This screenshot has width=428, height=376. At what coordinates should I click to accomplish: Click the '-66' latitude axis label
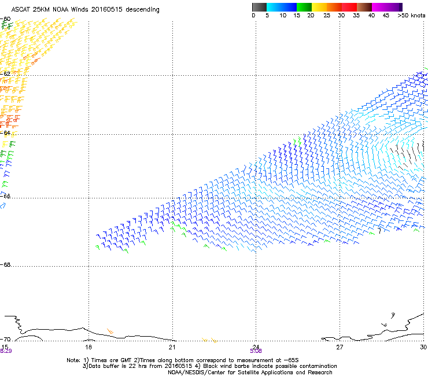[x=6, y=196]
